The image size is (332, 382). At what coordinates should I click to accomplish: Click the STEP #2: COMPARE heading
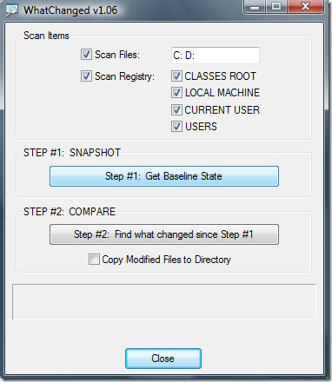point(70,212)
